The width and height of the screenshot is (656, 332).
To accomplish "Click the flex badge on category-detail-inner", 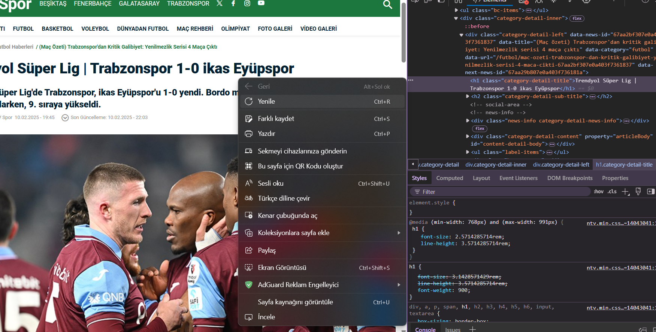I will (577, 18).
